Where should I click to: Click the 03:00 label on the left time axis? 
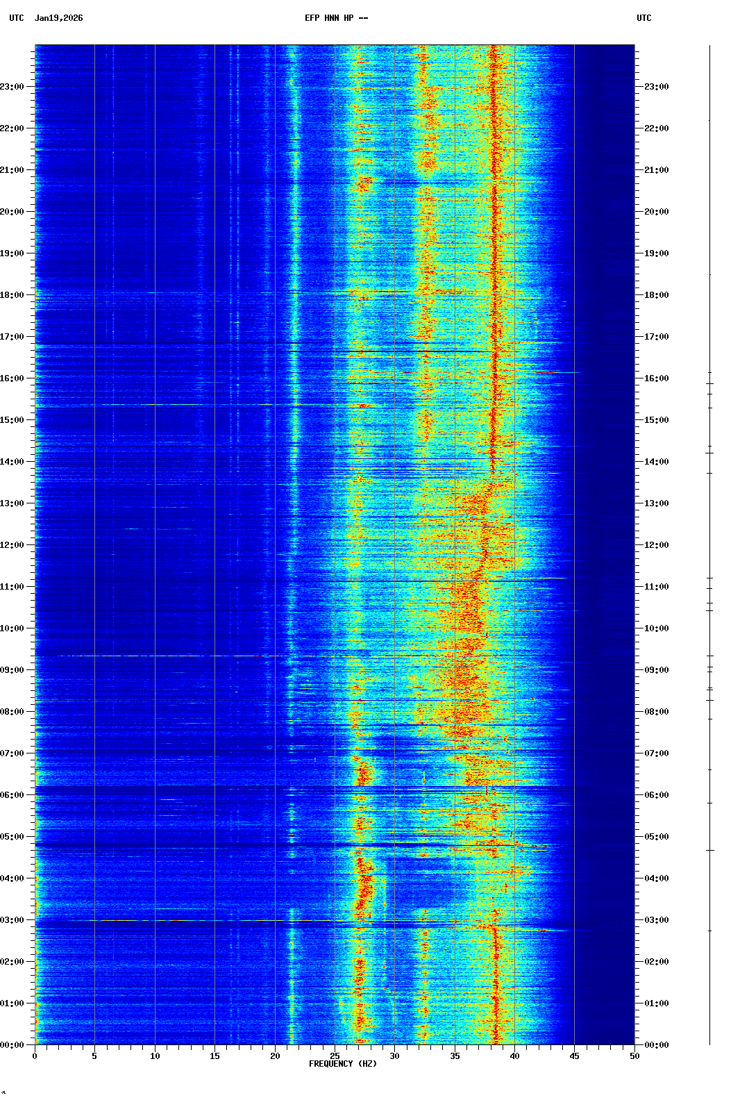(12, 920)
